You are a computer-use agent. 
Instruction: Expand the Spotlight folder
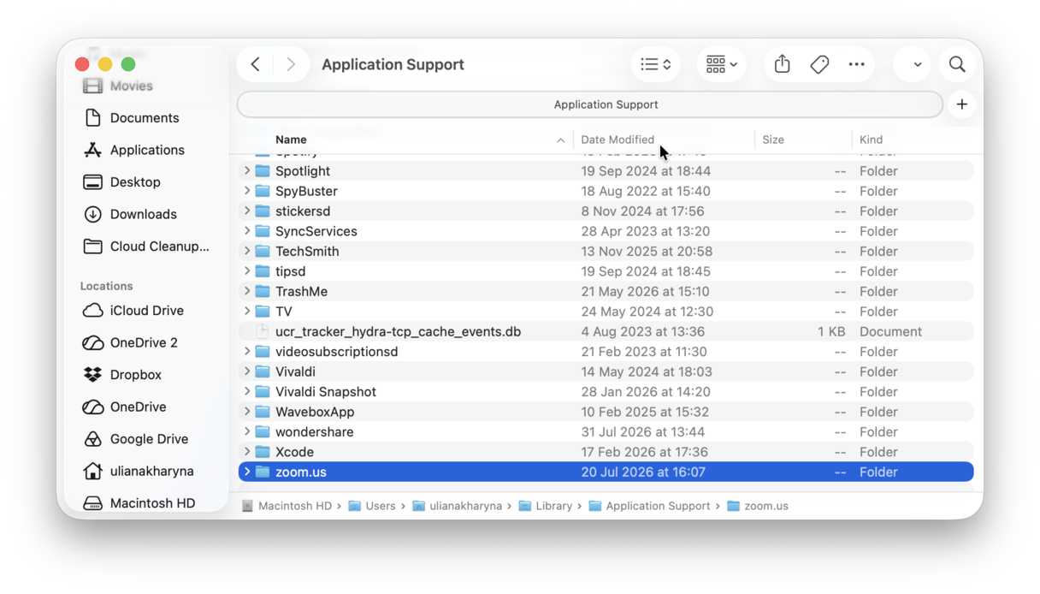point(247,171)
